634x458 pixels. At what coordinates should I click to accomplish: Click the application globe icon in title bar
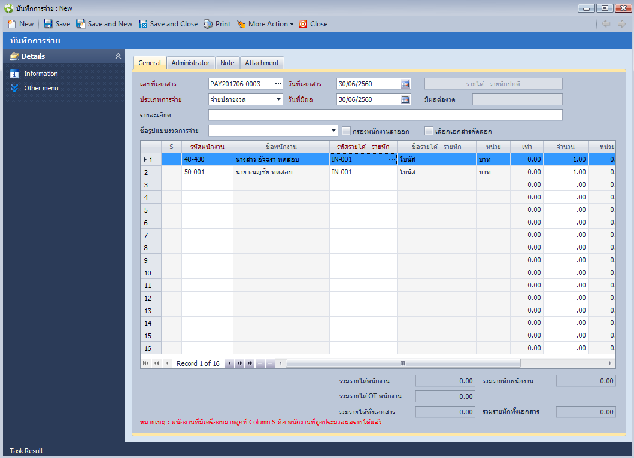click(x=8, y=8)
